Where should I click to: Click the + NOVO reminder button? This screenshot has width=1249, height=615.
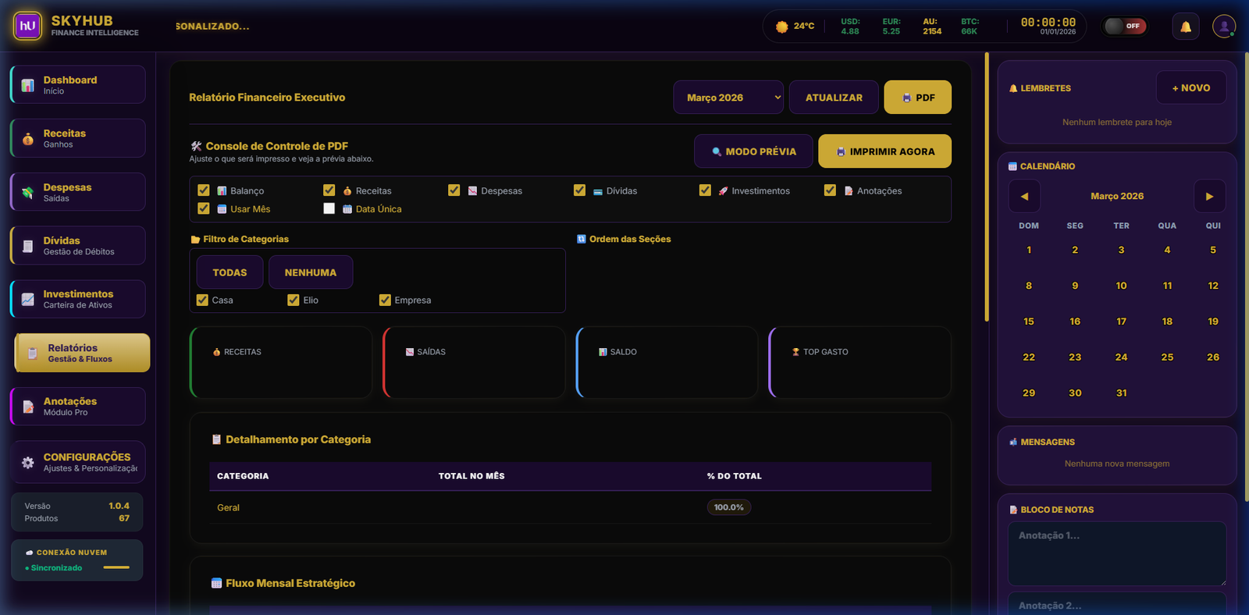click(1190, 88)
